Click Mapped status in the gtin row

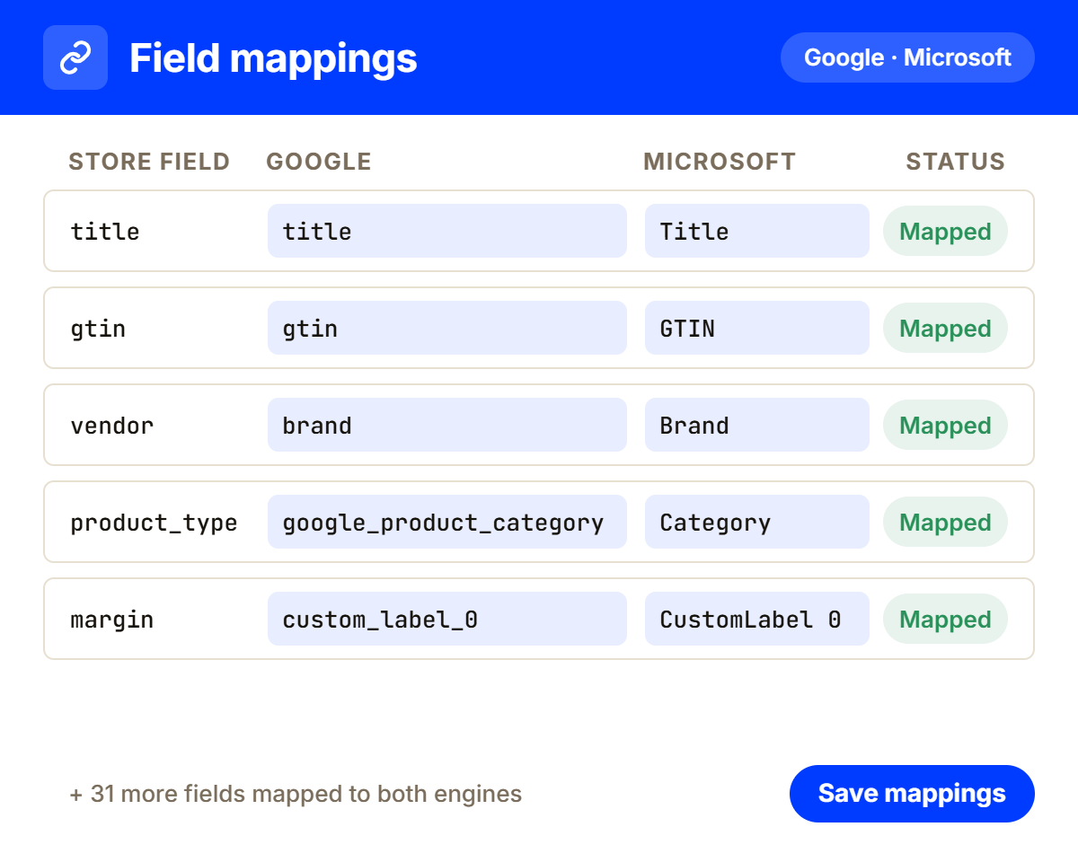pos(945,328)
